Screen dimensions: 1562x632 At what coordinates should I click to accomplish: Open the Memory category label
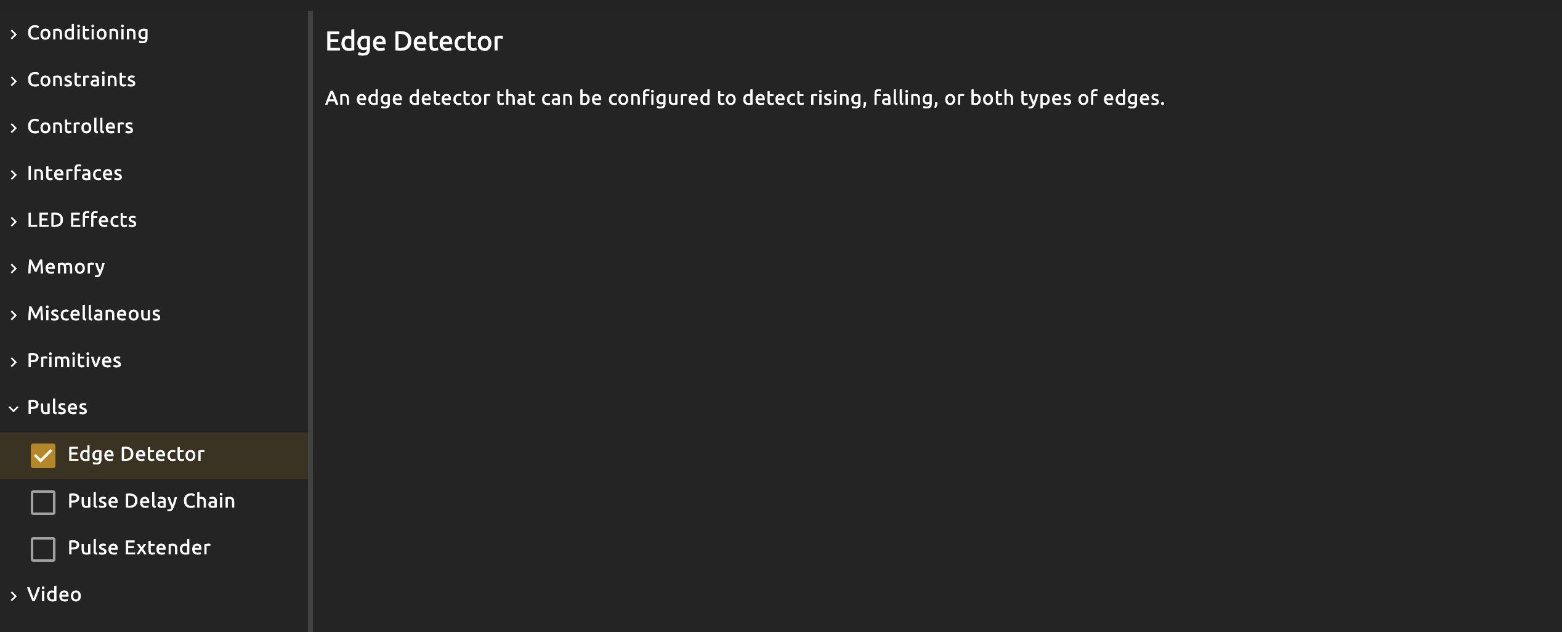pos(66,267)
